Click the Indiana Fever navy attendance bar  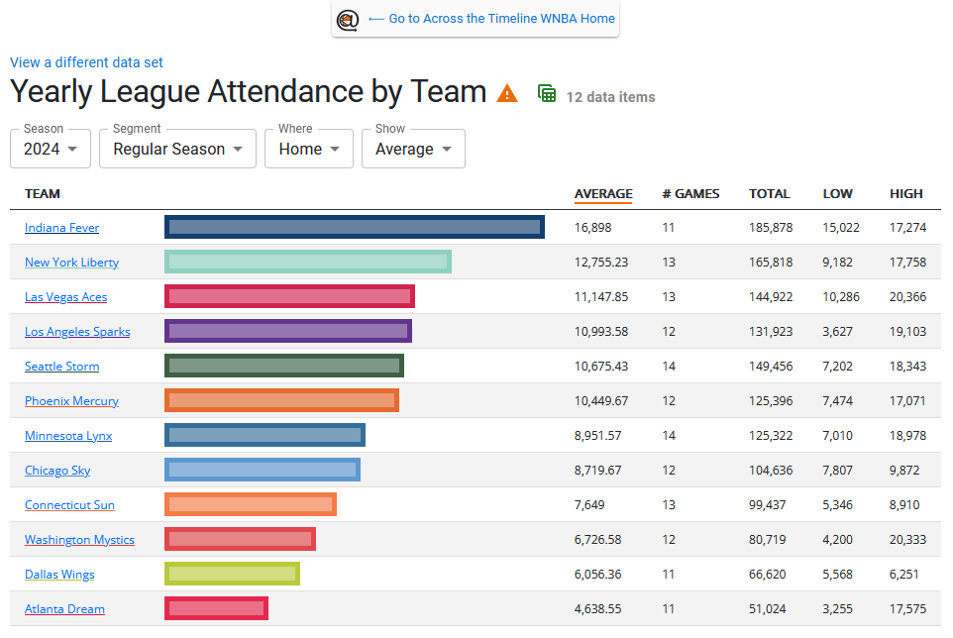pyautogui.click(x=355, y=228)
